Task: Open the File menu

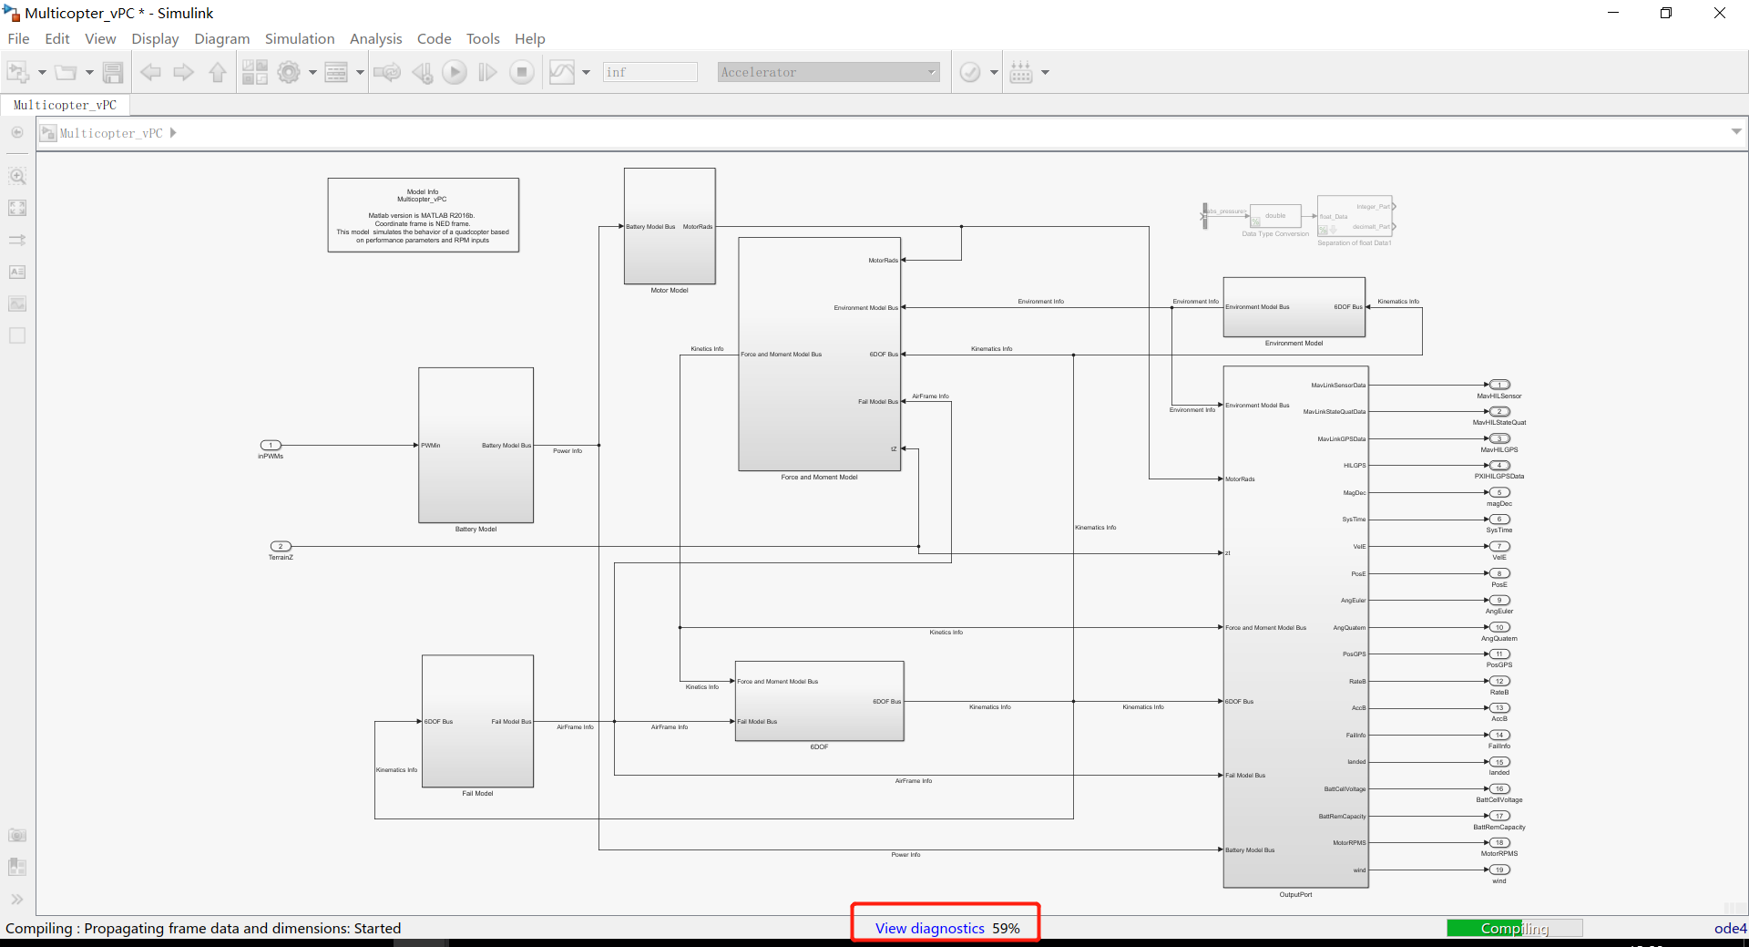Action: [18, 38]
